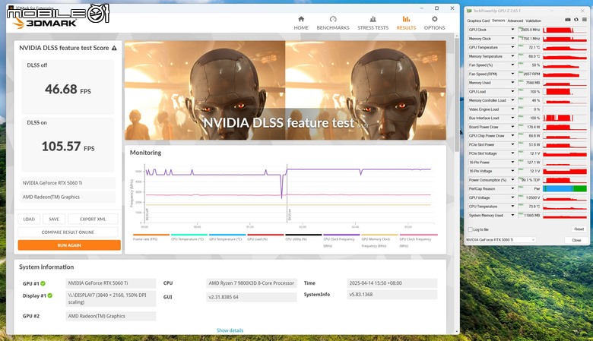Screen dimensions: 593x341
Task: Open 3DMark OPTIONS
Action: pos(435,23)
